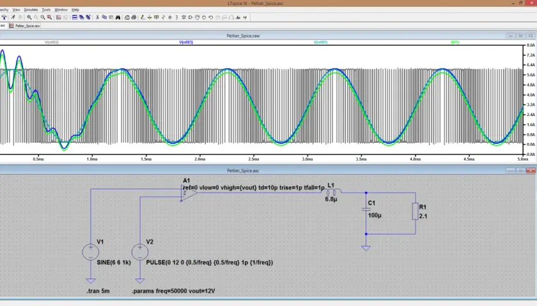This screenshot has height=306, width=537.
Task: Select the Copy tool in toolbar
Action: tap(104, 17)
